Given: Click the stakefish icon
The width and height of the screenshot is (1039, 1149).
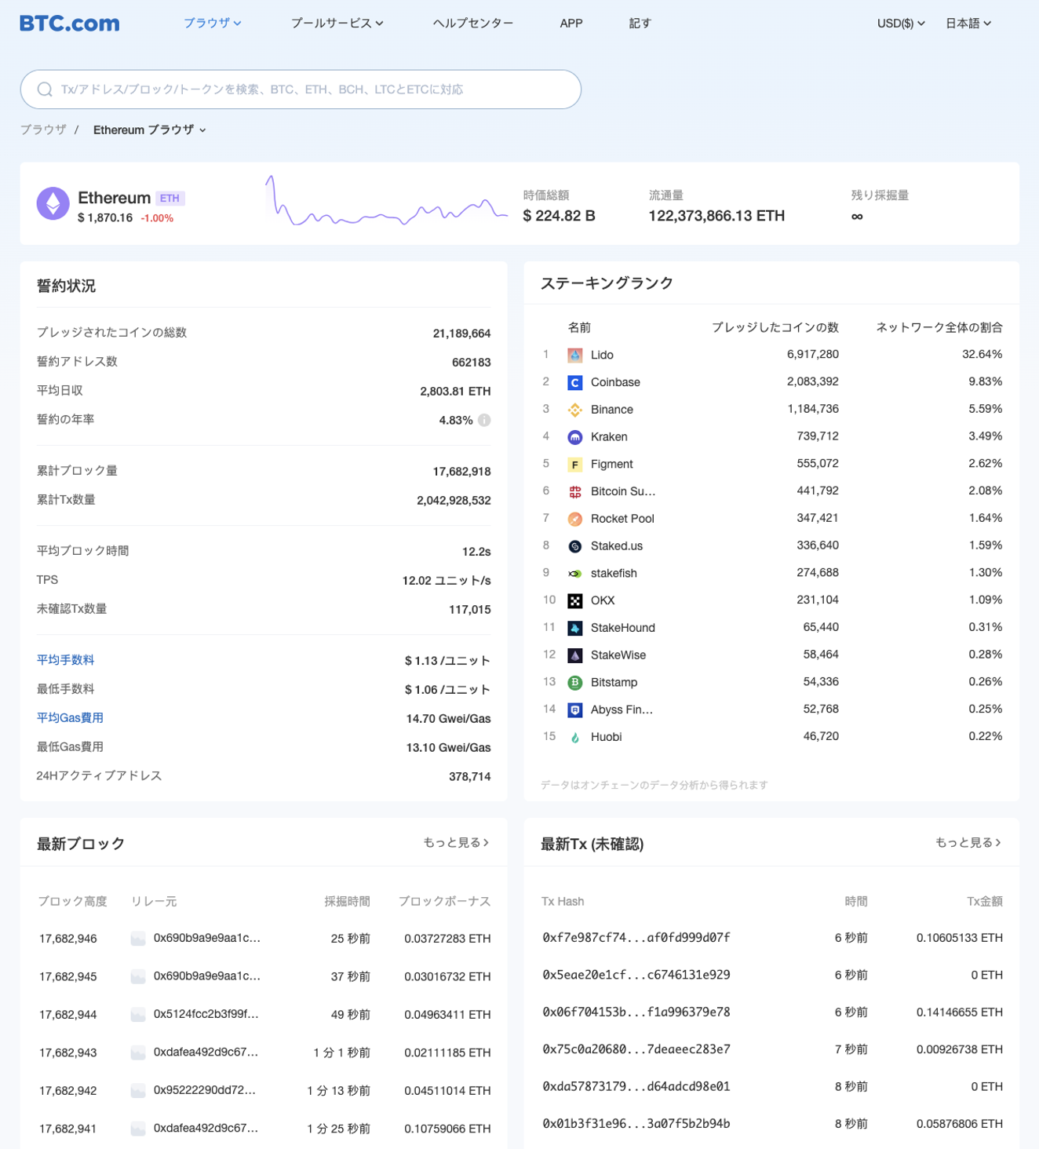Looking at the screenshot, I should (x=574, y=573).
